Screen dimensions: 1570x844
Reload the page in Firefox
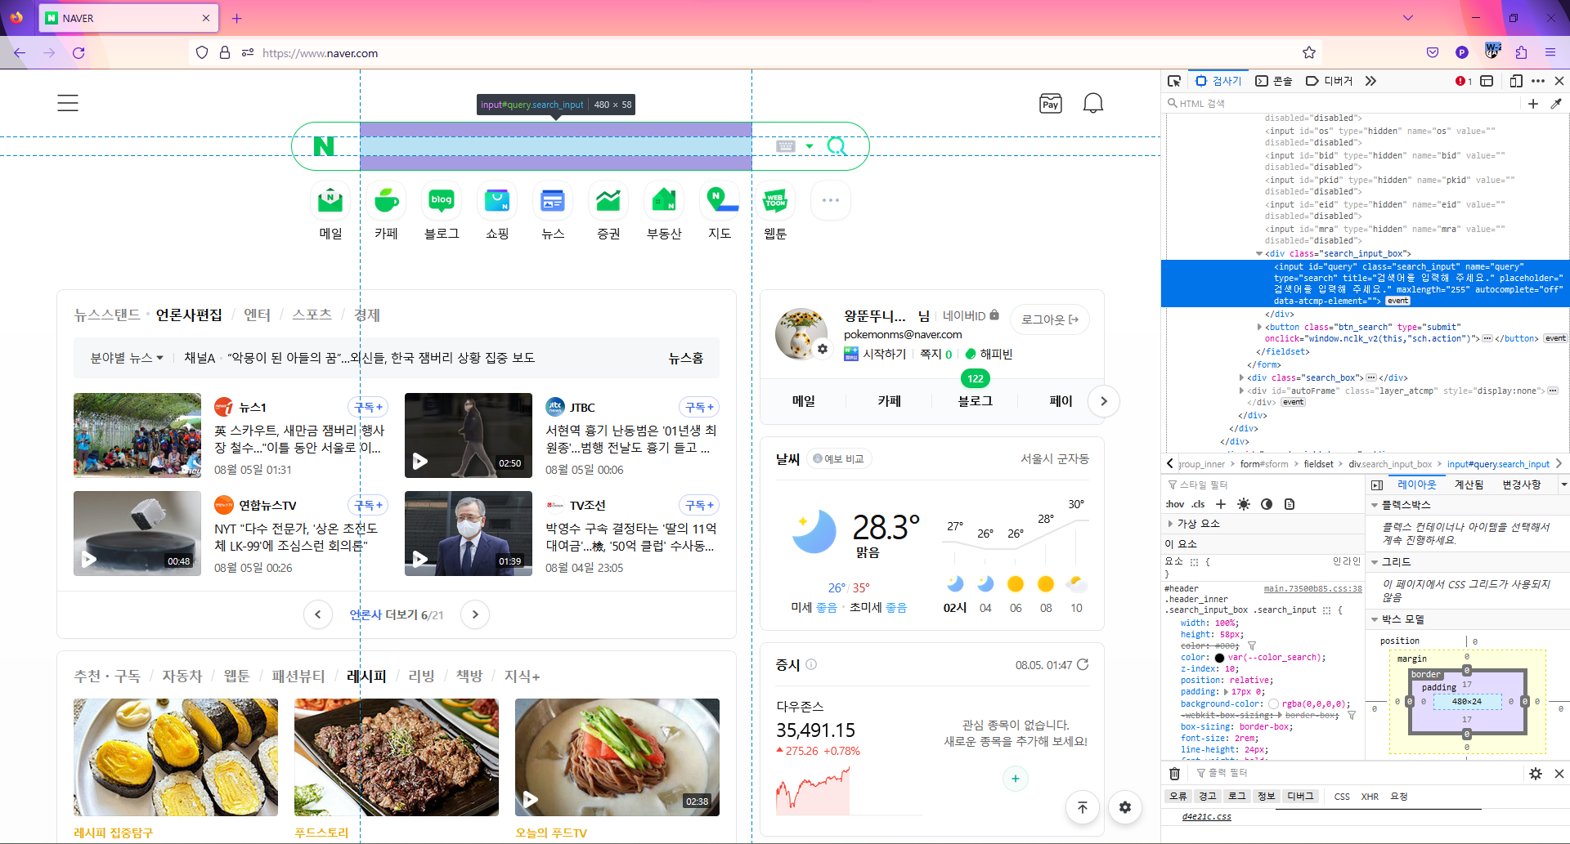[78, 53]
